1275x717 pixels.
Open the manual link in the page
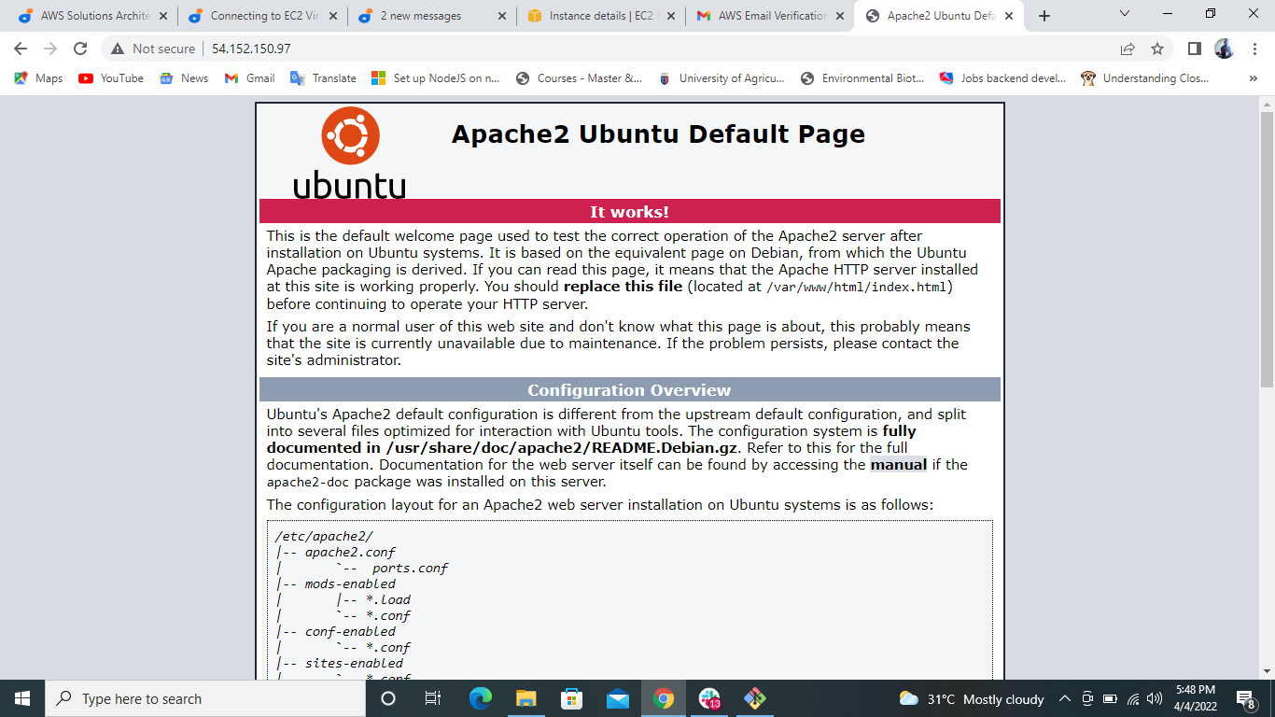tap(899, 464)
